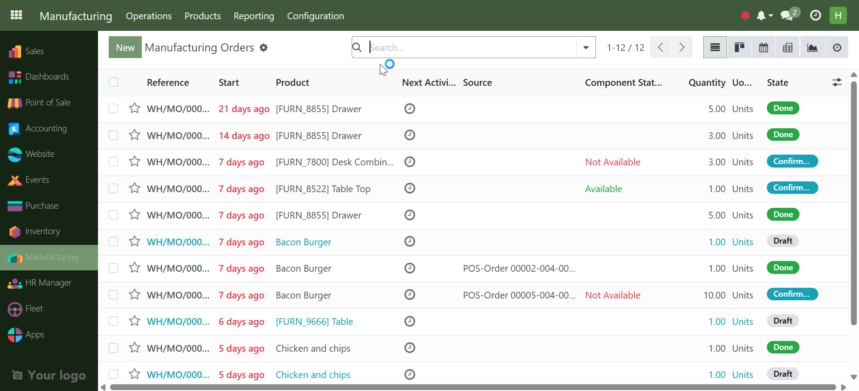Create a New manufacturing order

coord(125,47)
